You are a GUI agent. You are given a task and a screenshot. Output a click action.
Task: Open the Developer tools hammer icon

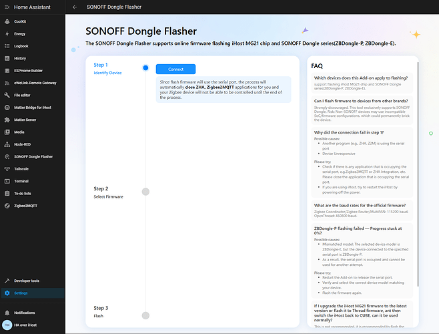point(7,281)
